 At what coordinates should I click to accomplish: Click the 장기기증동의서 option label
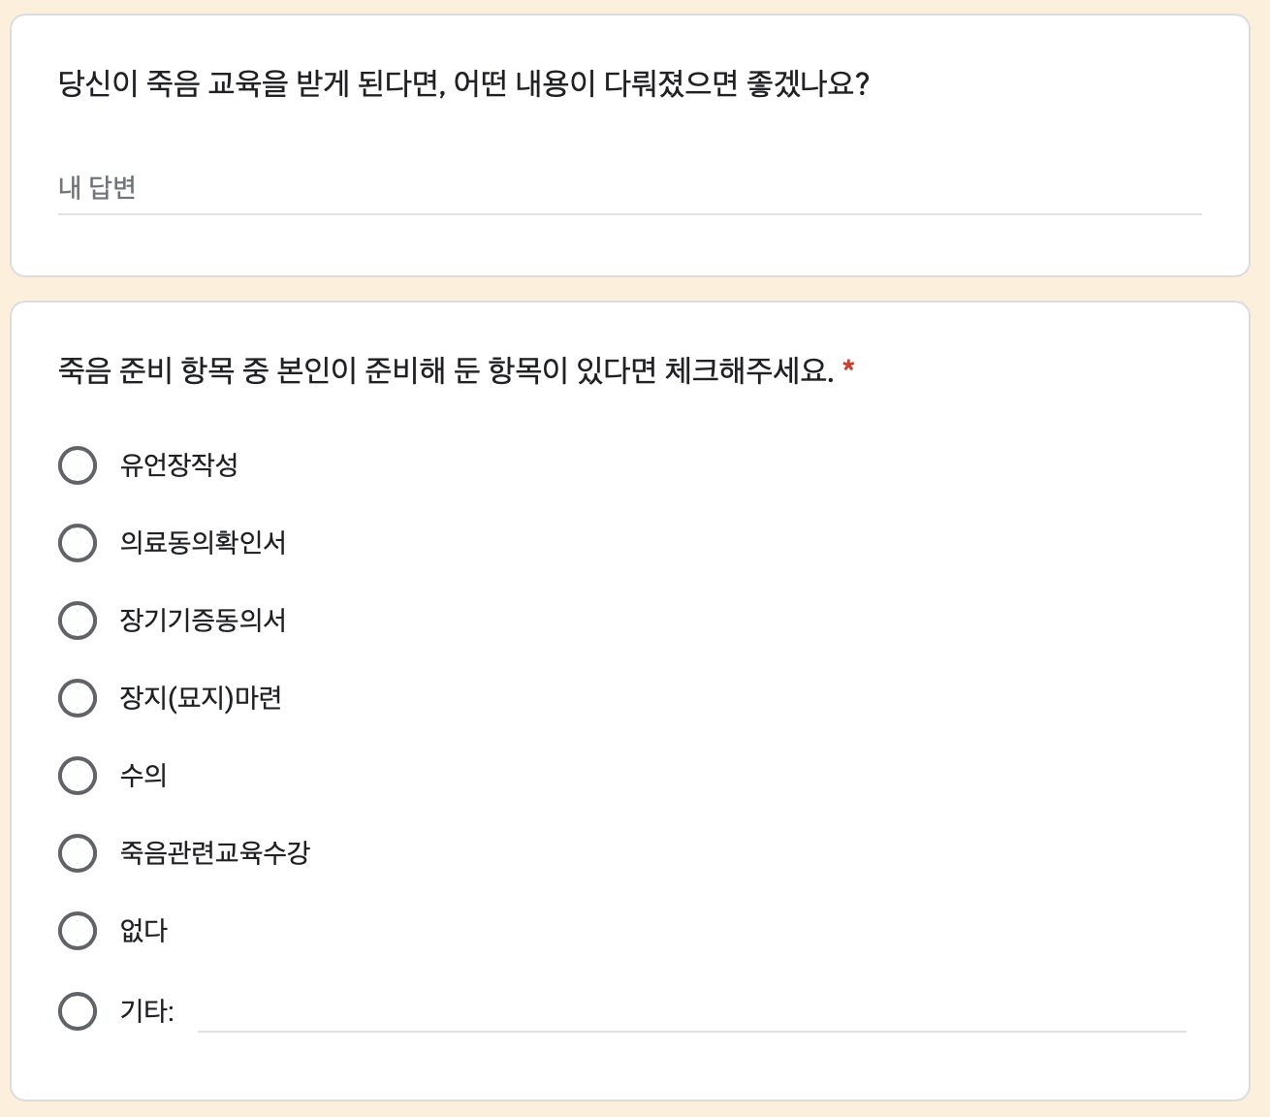tap(203, 621)
